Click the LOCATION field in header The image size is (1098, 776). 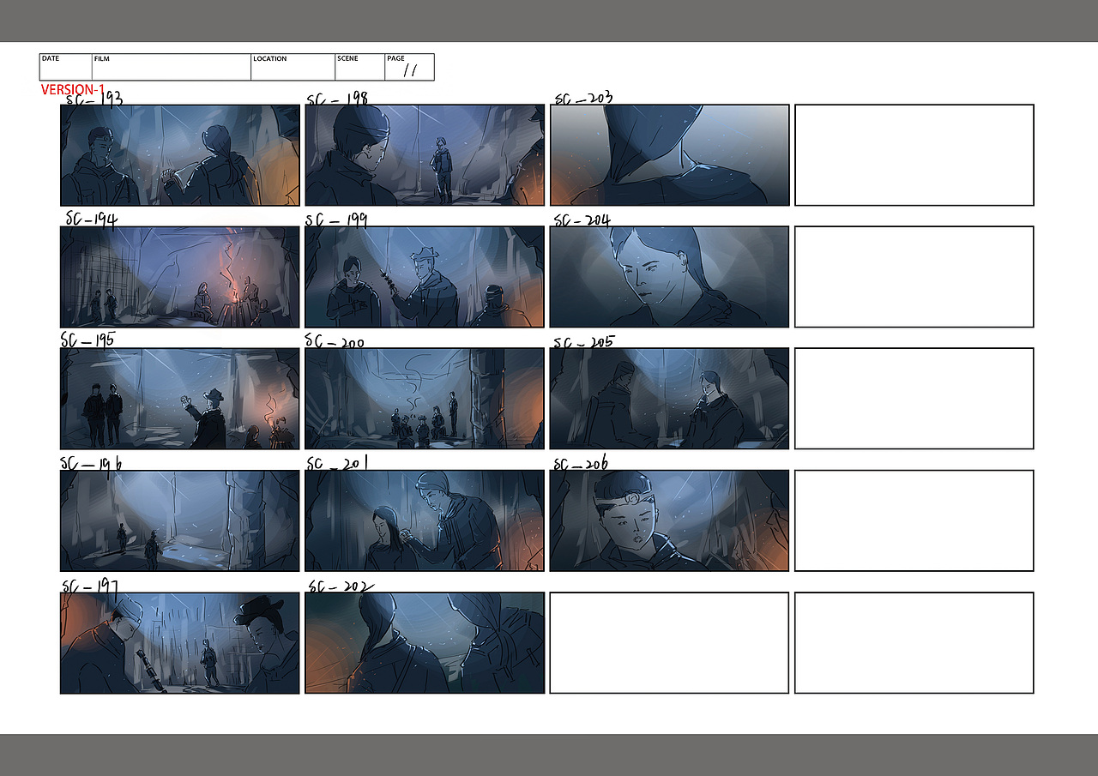coord(293,67)
